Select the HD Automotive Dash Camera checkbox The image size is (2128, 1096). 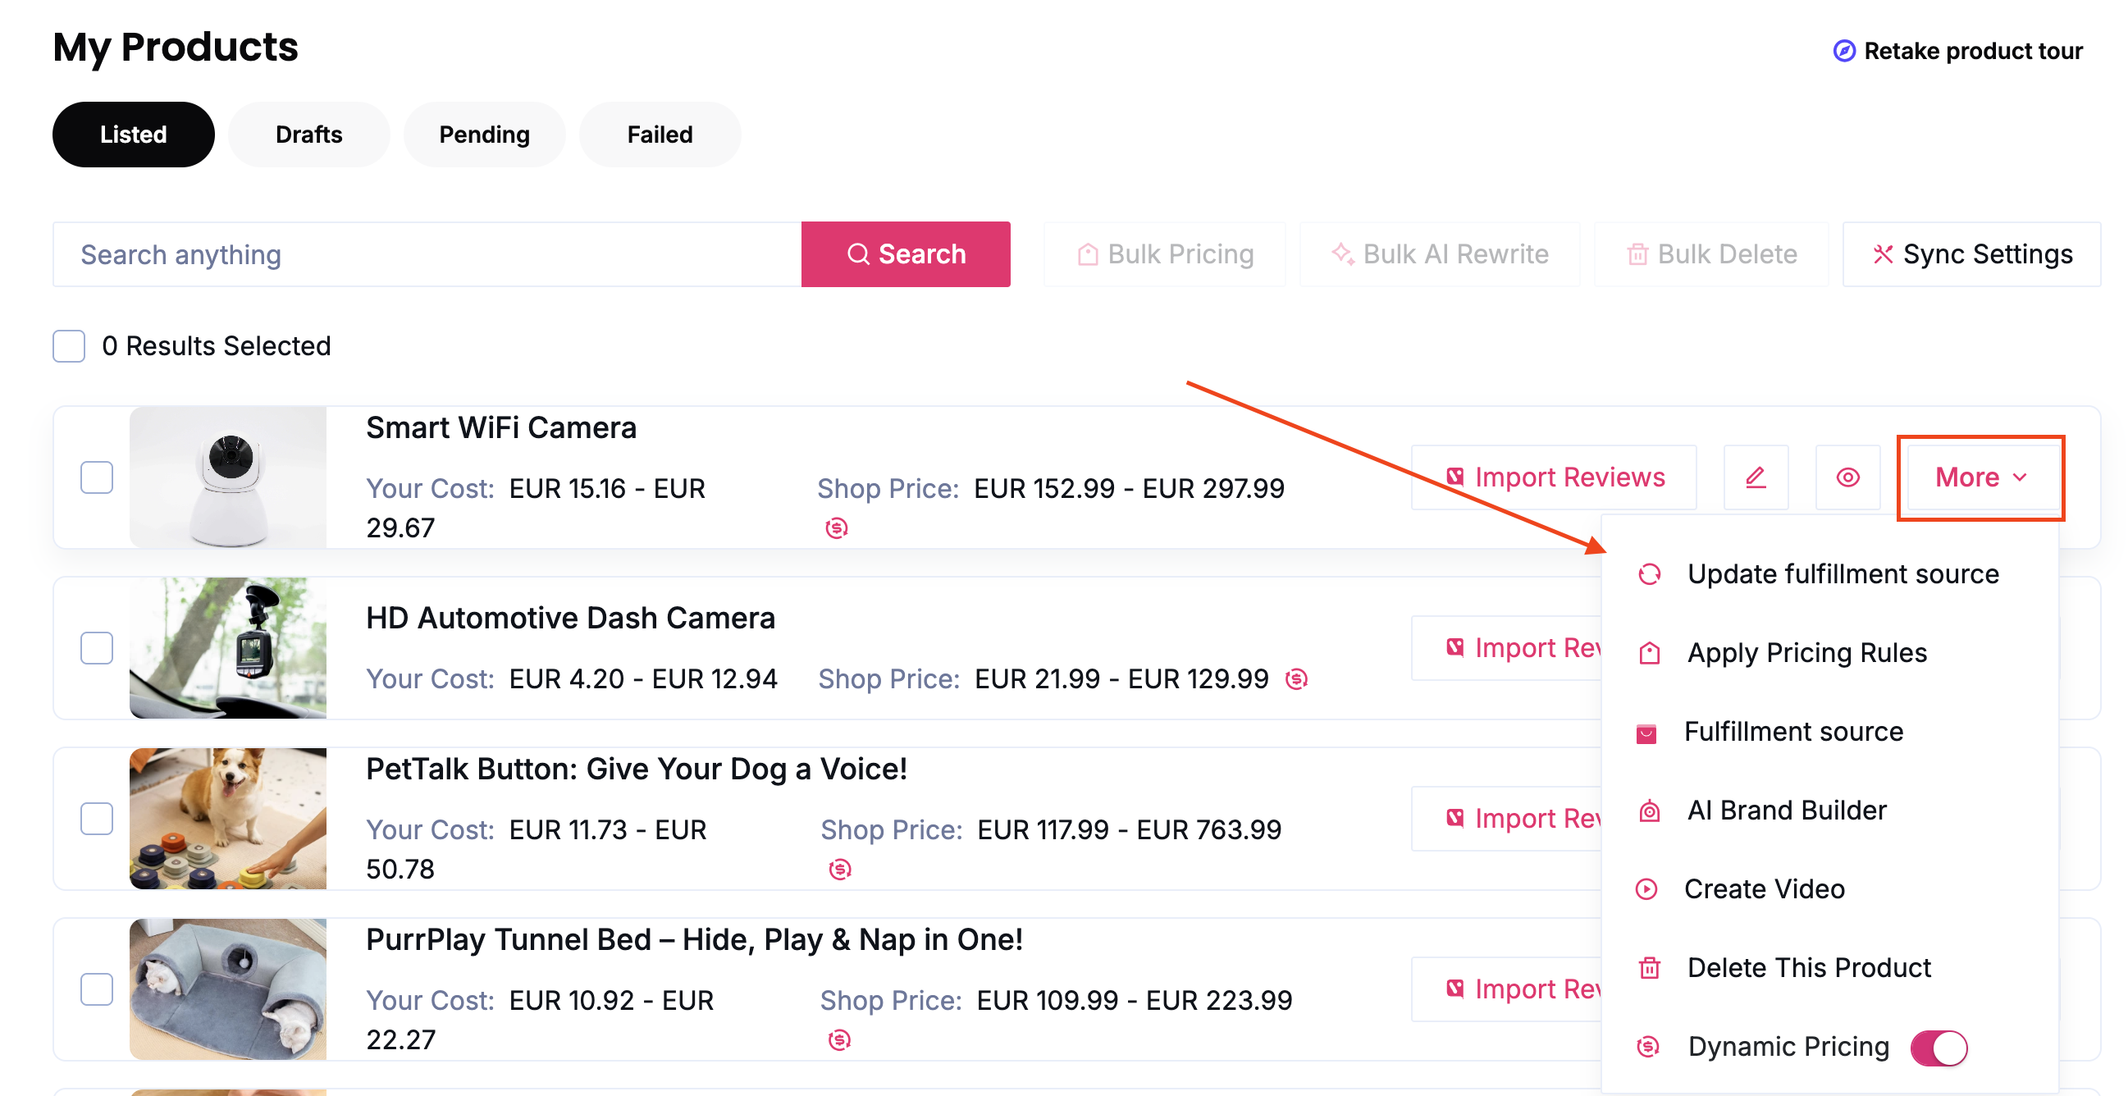[x=97, y=647]
